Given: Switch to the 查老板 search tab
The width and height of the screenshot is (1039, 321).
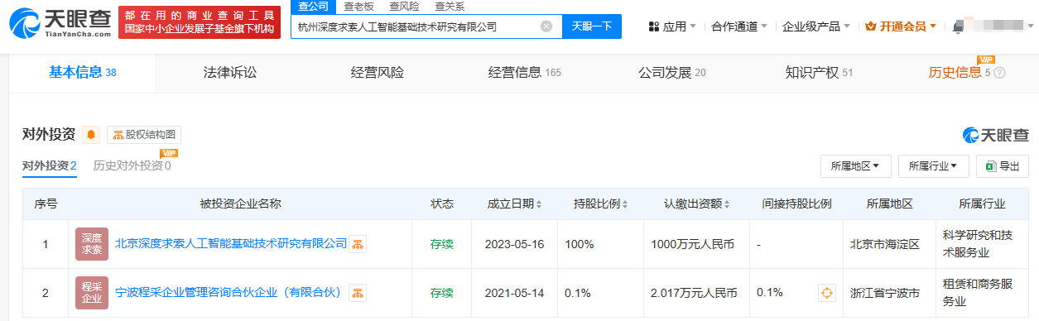Looking at the screenshot, I should point(358,6).
